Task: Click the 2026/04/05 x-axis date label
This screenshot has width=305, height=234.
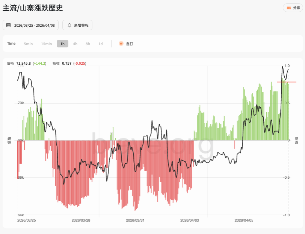Action: point(244,220)
